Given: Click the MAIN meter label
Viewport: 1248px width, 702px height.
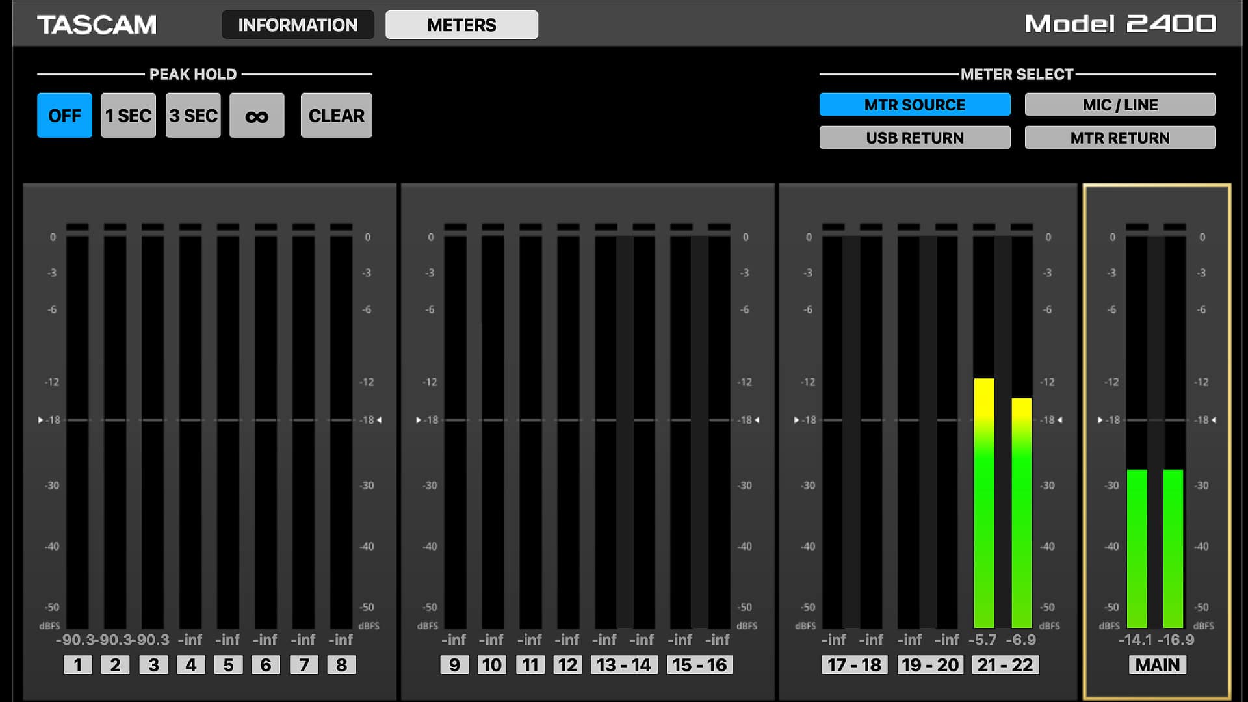Looking at the screenshot, I should click(1157, 665).
